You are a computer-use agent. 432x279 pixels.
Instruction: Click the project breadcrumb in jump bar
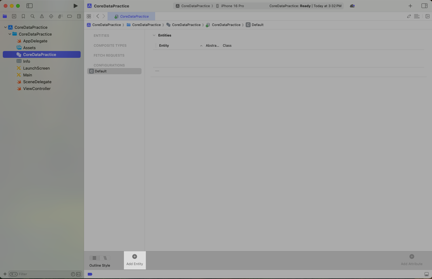click(x=104, y=25)
